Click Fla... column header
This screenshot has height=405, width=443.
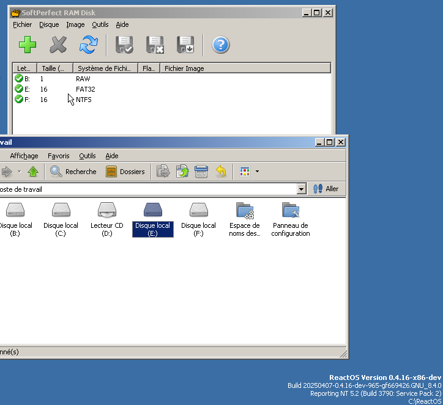coord(149,68)
